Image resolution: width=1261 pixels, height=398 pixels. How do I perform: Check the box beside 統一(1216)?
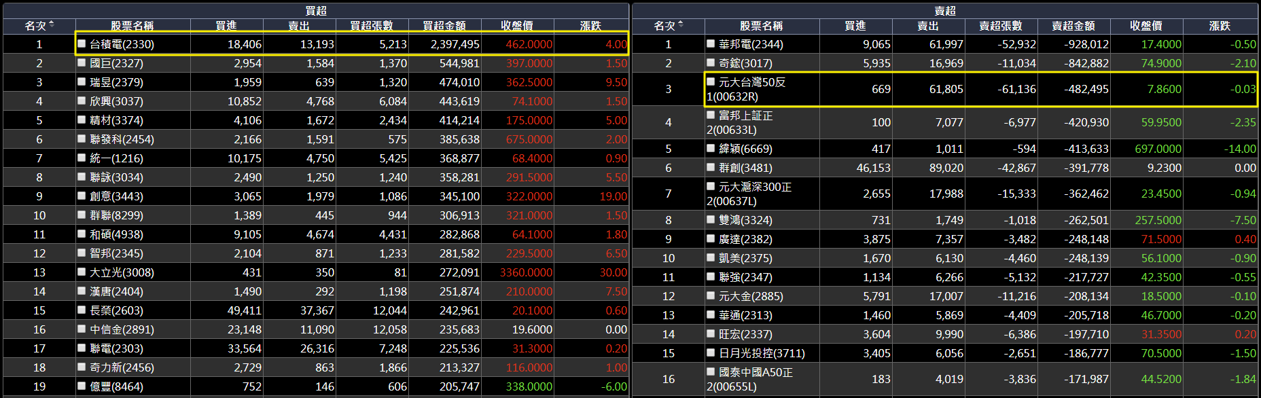click(82, 158)
